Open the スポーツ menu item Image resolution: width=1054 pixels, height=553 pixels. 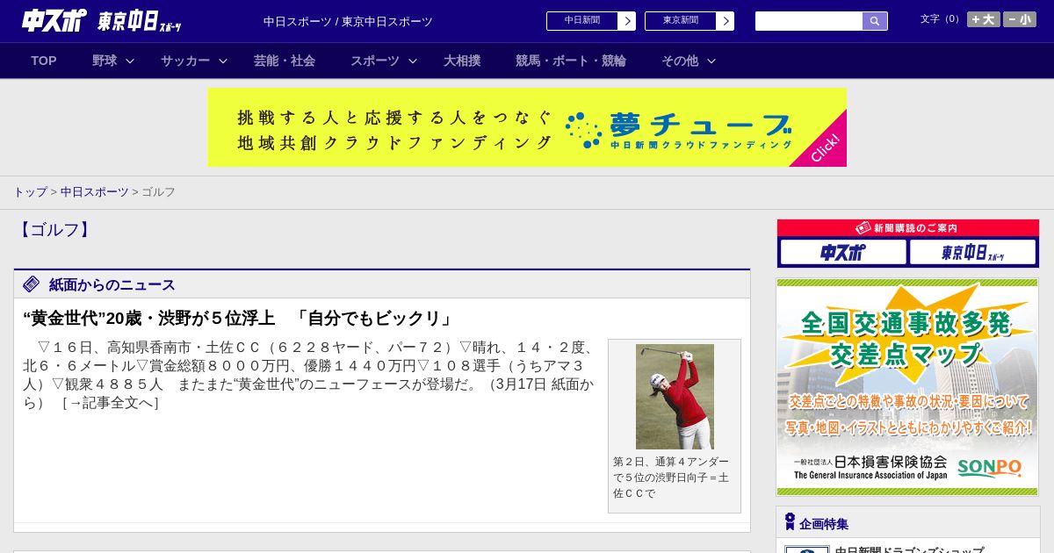(x=375, y=61)
